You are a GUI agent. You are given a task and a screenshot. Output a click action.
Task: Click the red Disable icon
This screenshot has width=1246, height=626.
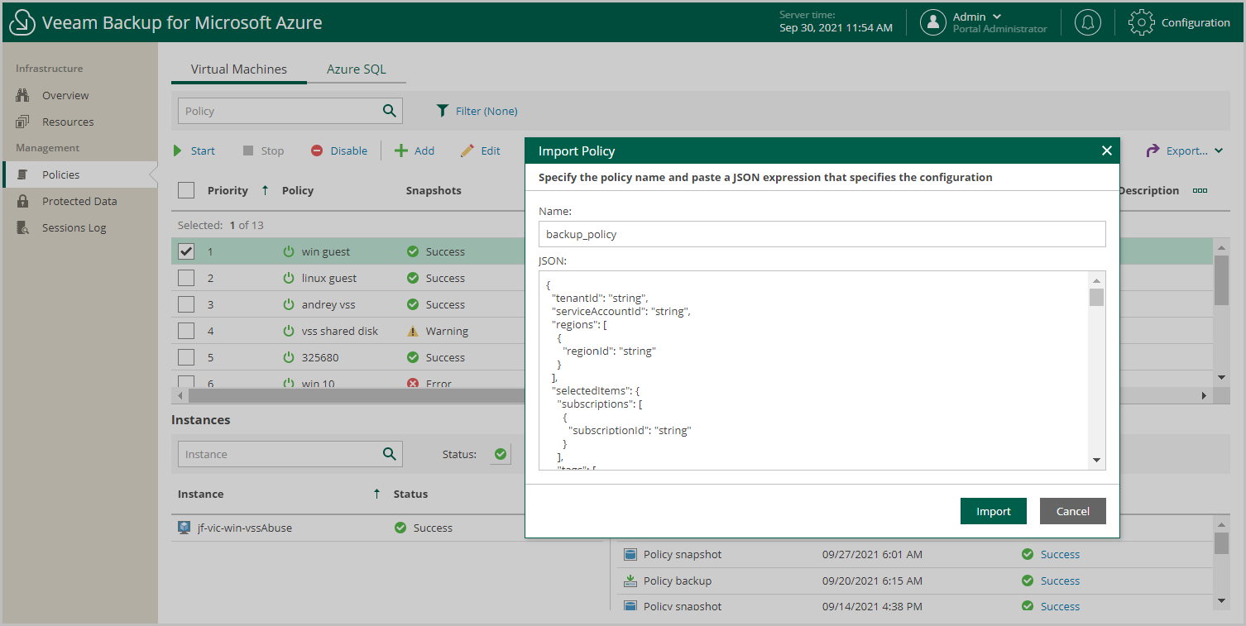[317, 151]
